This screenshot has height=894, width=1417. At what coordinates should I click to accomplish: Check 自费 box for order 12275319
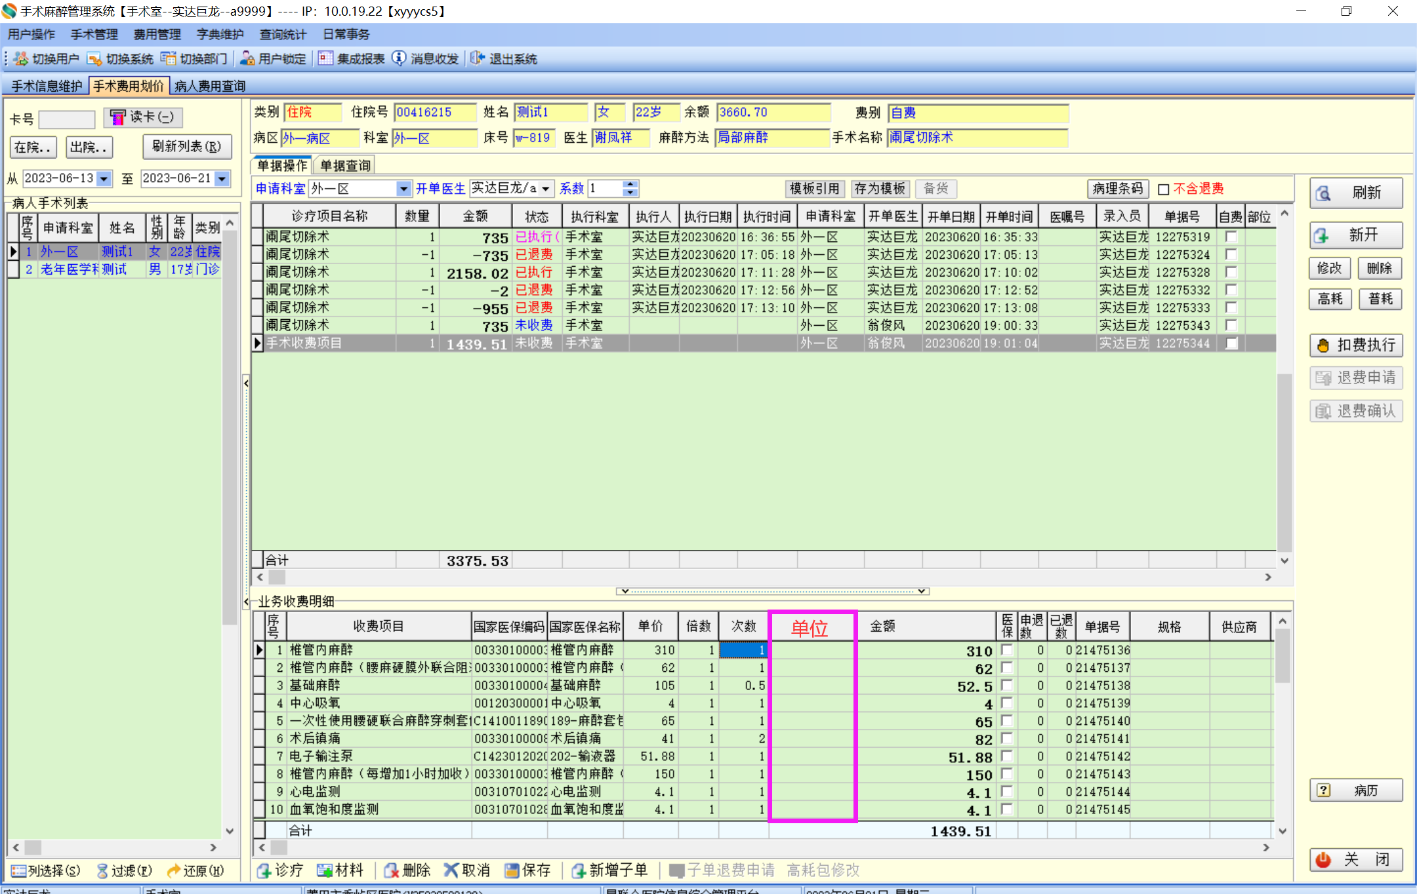[x=1231, y=237]
